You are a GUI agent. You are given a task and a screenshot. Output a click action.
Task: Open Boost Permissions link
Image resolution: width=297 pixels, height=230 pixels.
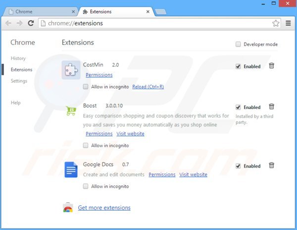99,134
